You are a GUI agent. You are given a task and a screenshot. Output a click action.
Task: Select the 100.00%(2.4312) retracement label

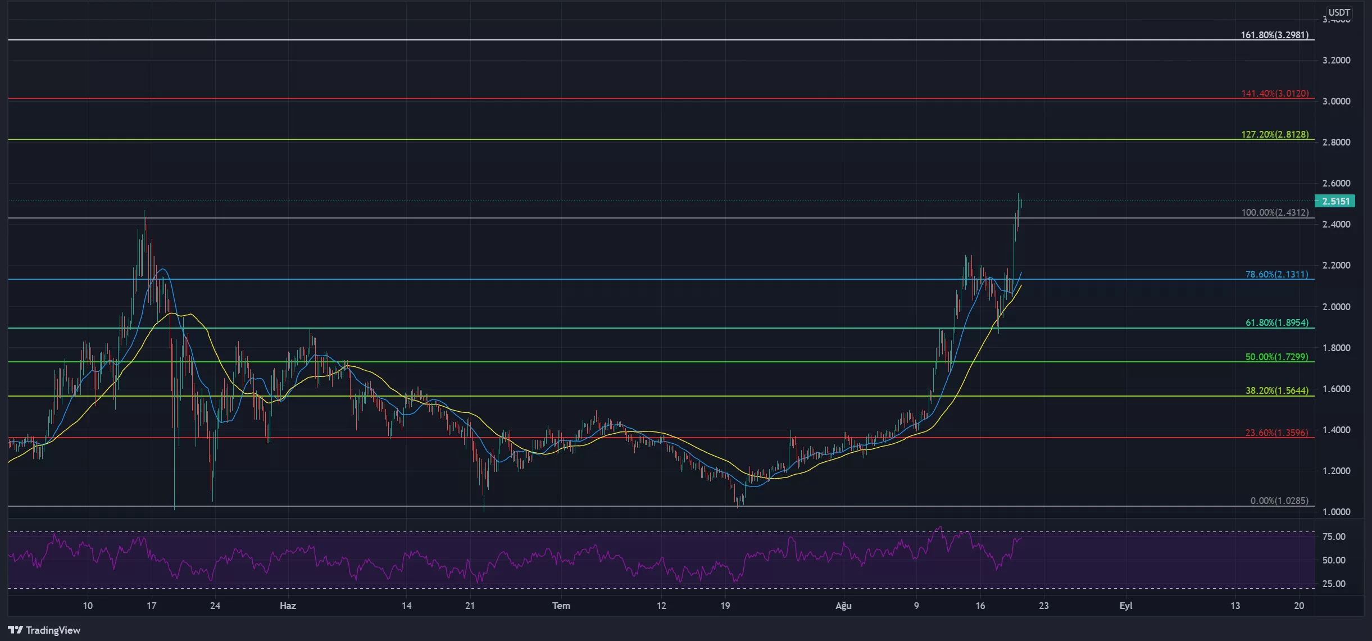point(1274,212)
